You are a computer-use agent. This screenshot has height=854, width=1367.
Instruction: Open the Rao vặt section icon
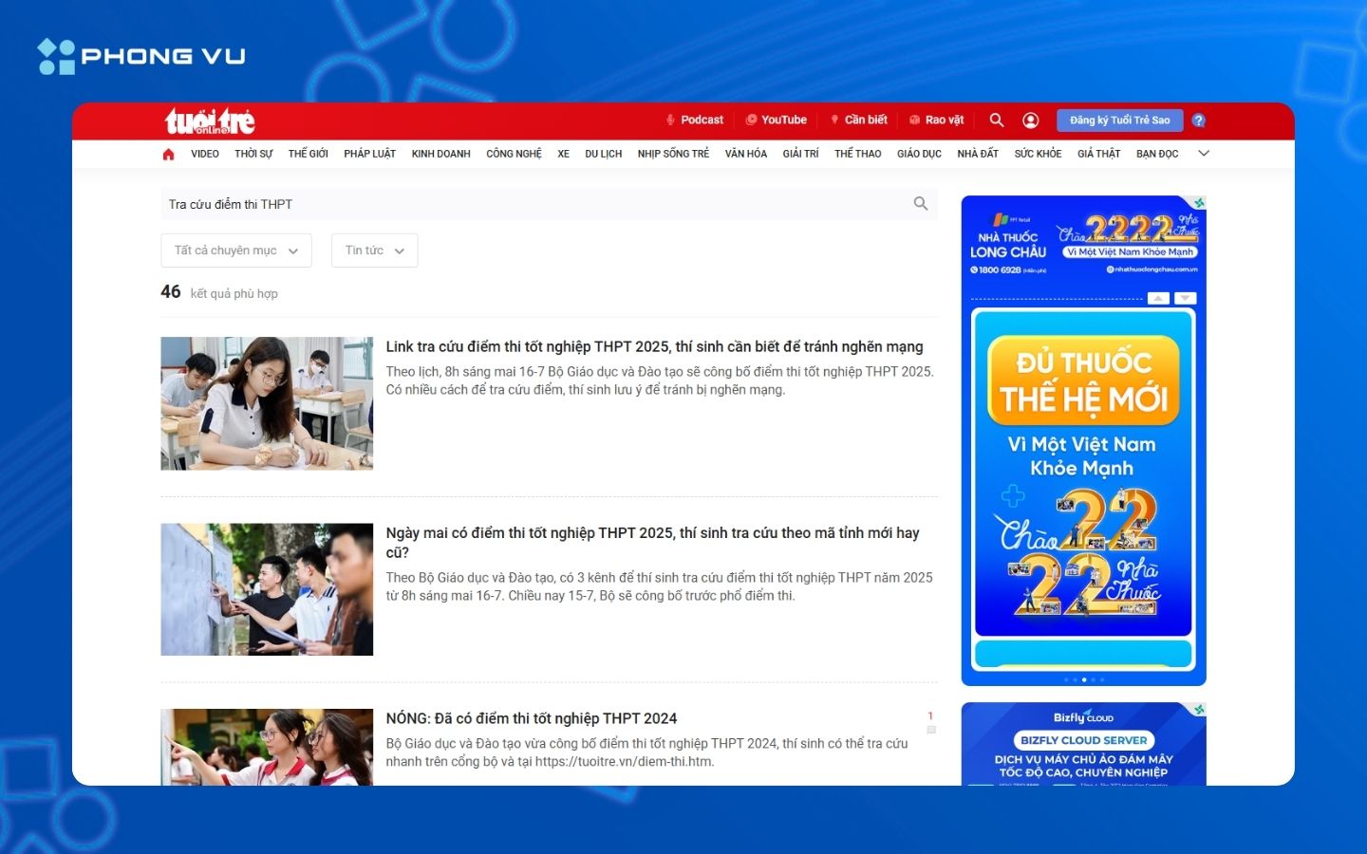[913, 120]
